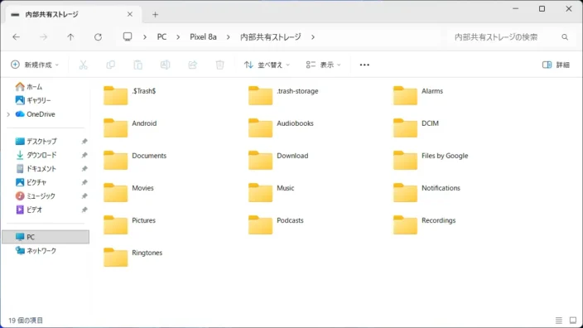This screenshot has height=328, width=583.
Task: Open ピクチャ in the sidebar
Action: pos(31,182)
